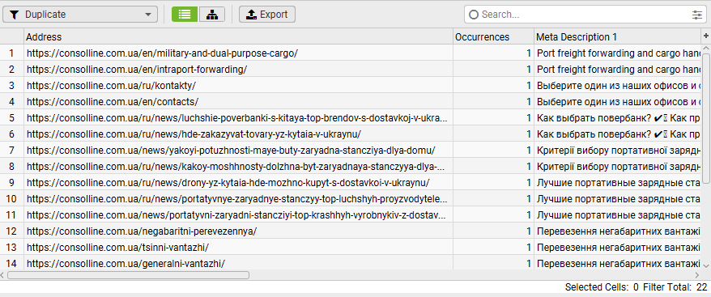Click row number 7 cell
Image resolution: width=711 pixels, height=297 pixels.
12,150
